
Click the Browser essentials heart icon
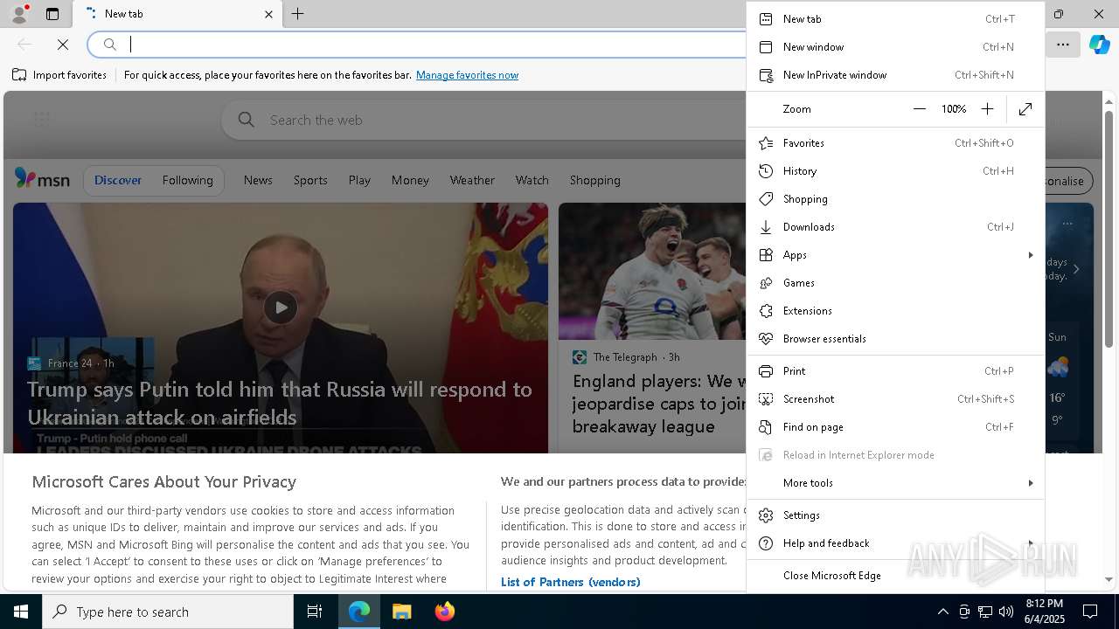766,339
